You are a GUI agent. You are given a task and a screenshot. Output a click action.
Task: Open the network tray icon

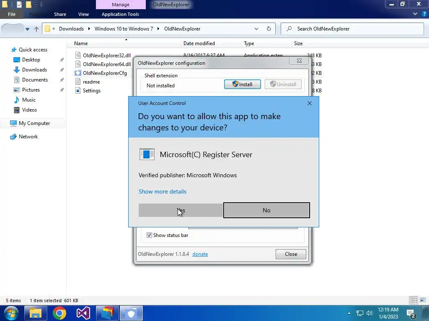[x=360, y=313]
